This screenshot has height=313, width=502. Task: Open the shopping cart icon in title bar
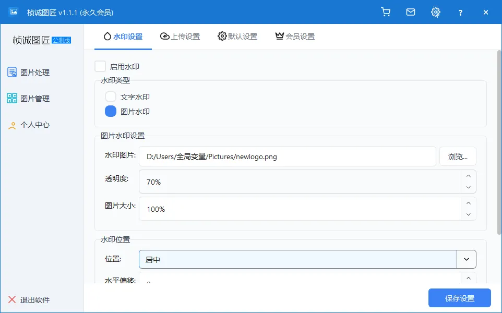386,11
